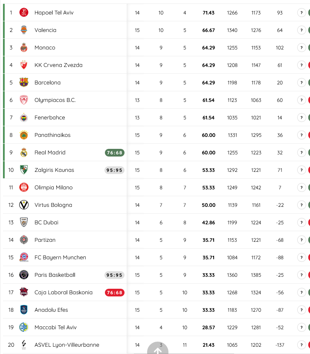This screenshot has width=310, height=354.
Task: Click the Hapoel Tel Aviv club logo
Action: coord(24,12)
